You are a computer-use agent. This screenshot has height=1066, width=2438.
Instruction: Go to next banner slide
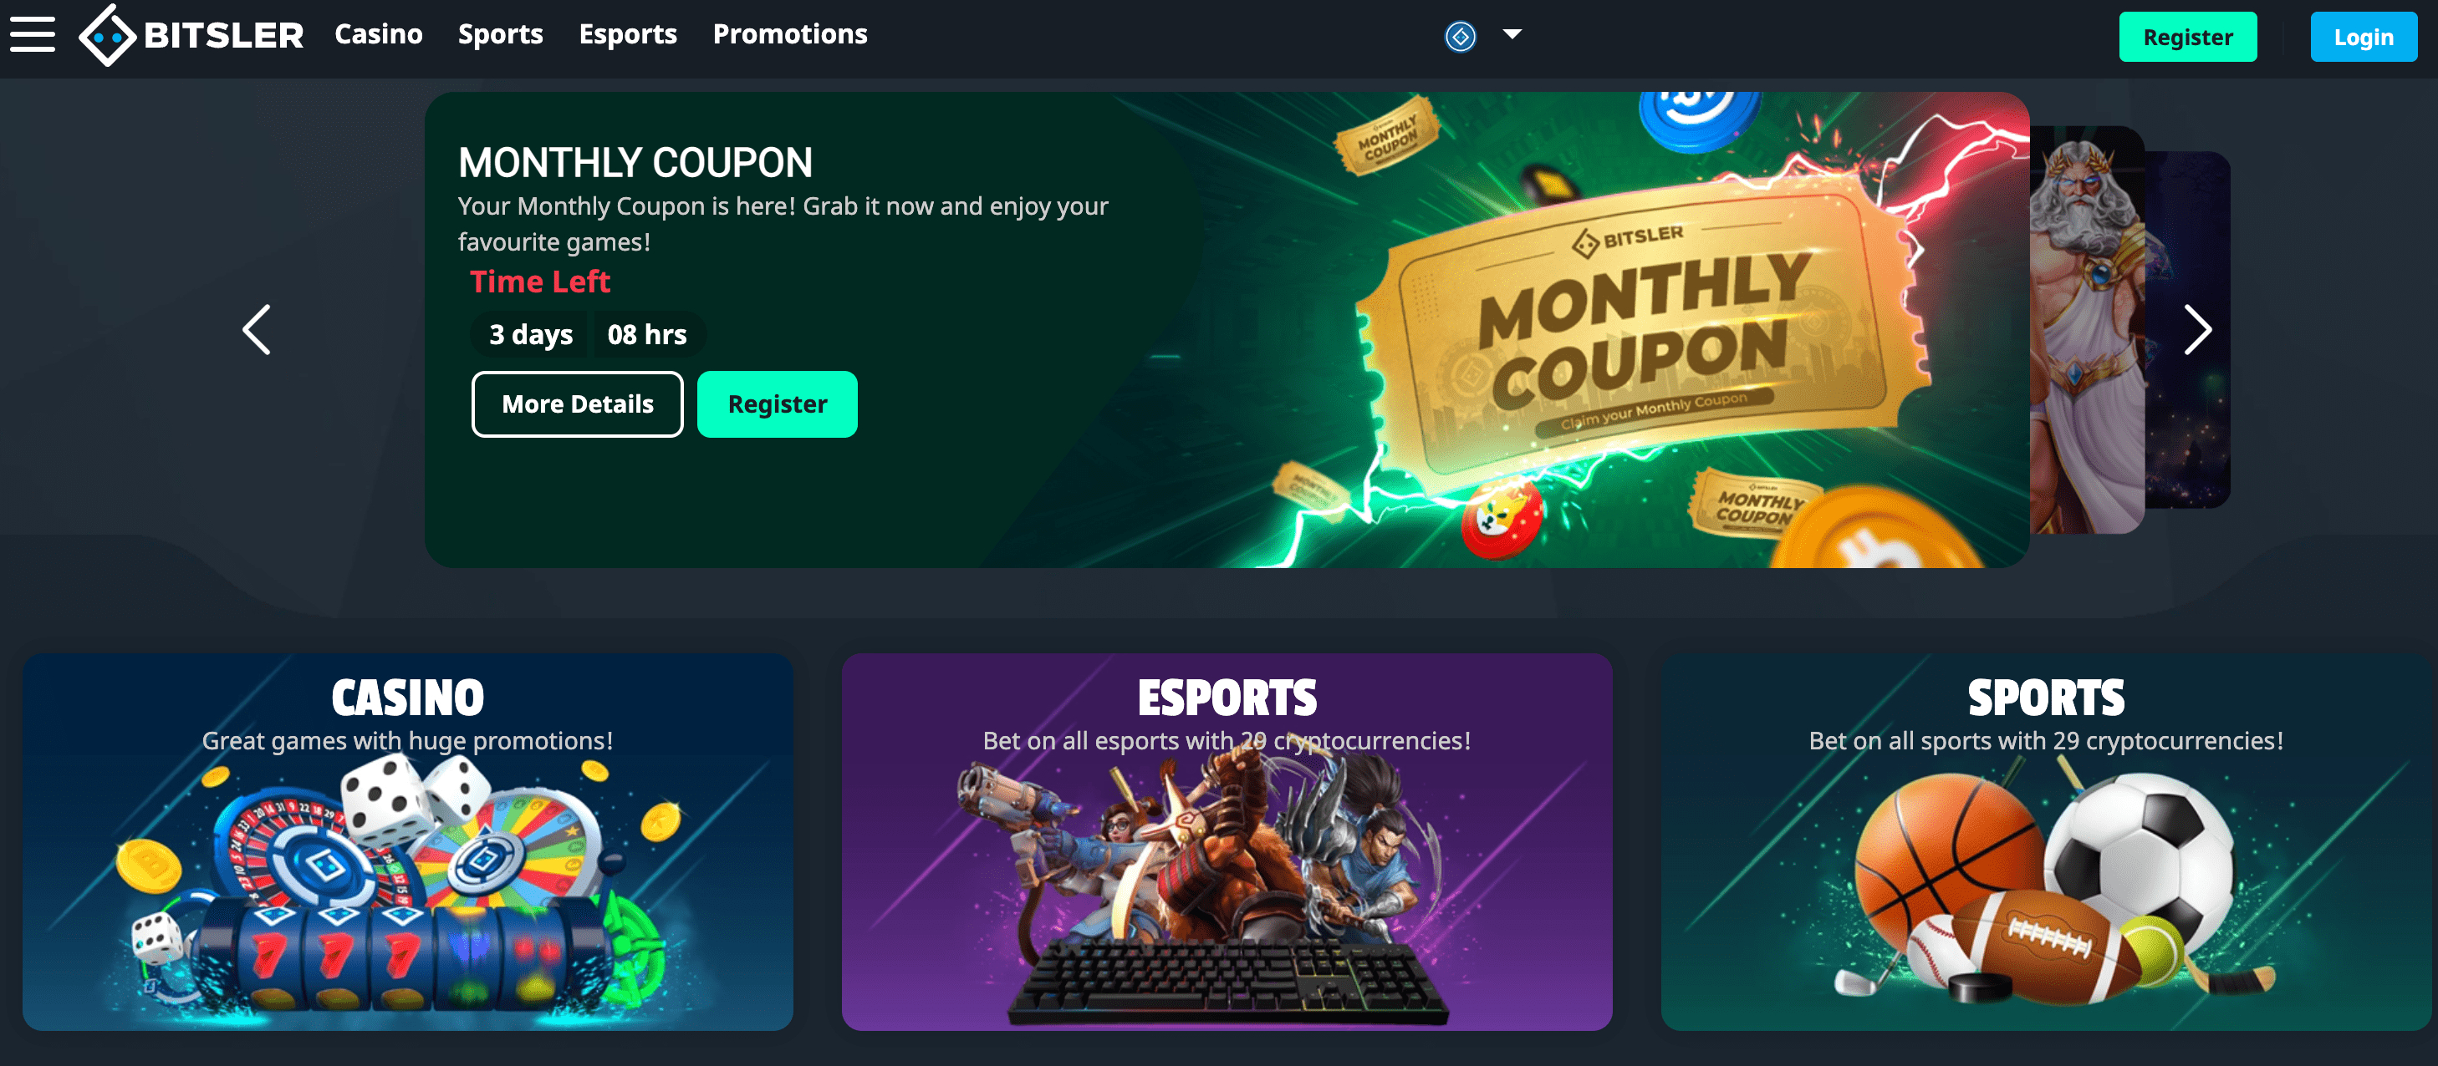(x=2197, y=329)
